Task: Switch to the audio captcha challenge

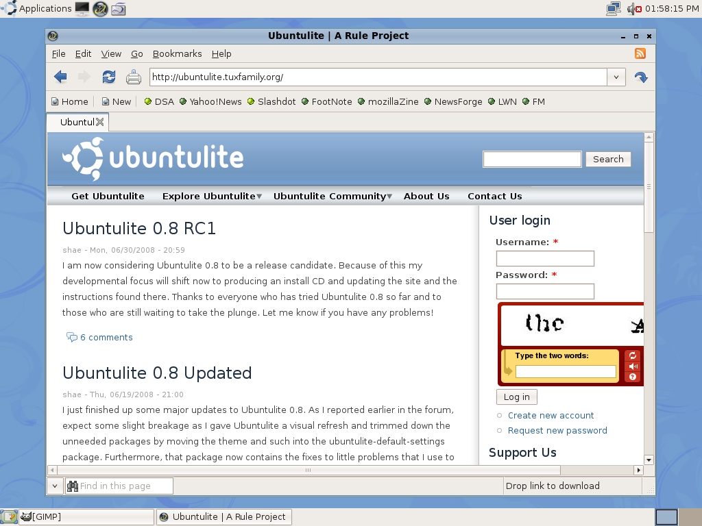Action: point(633,366)
